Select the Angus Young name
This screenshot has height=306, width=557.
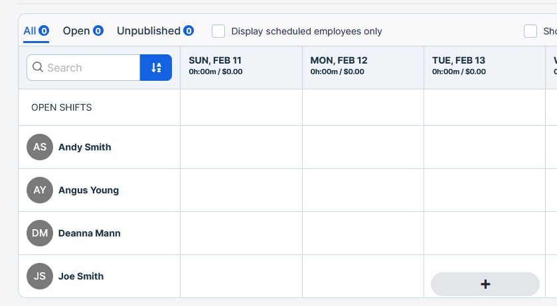click(88, 190)
